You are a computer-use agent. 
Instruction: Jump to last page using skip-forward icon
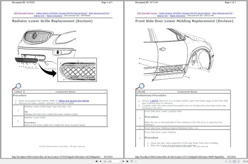pos(127,161)
